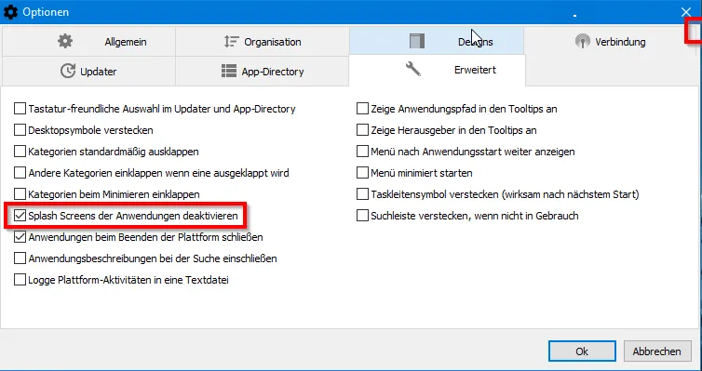Open the Organisation tab
This screenshot has width=702, height=371.
click(263, 42)
